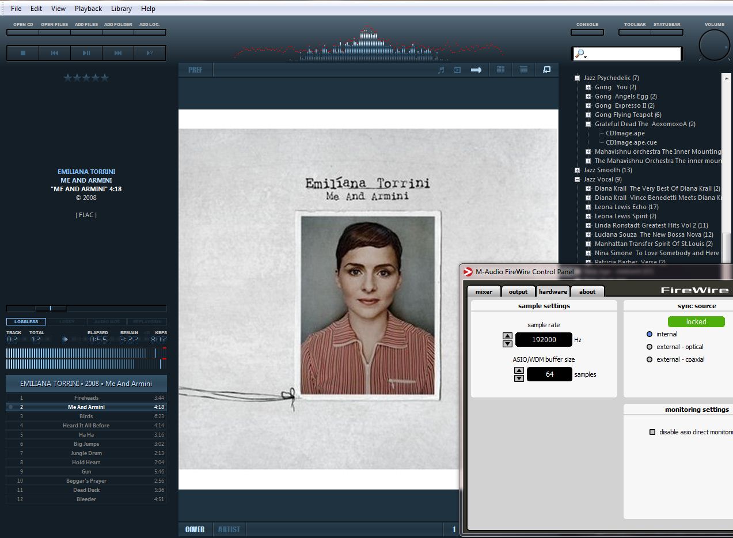Click the Emiliana Torrini album cover image
Screen dimensions: 733x538
pyautogui.click(x=369, y=300)
